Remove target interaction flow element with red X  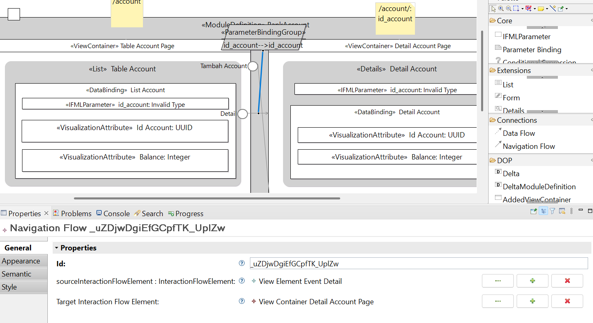coord(567,301)
